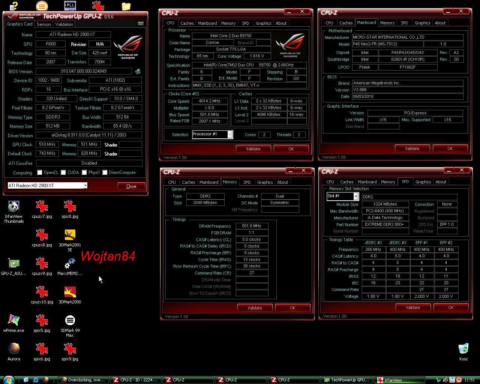The height and width of the screenshot is (384, 480).
Task: Open the orange circle icon with horizontal bars
Action: (x=42, y=6)
